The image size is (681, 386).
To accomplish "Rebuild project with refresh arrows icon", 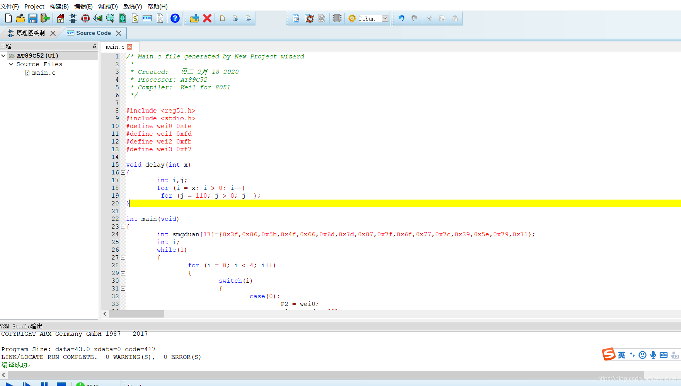I will (309, 18).
